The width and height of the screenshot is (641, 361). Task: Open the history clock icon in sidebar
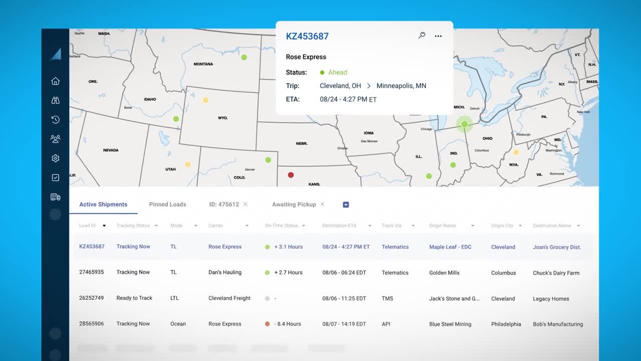56,119
